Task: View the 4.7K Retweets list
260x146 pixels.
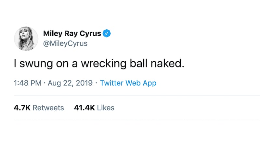Action: tap(39, 108)
